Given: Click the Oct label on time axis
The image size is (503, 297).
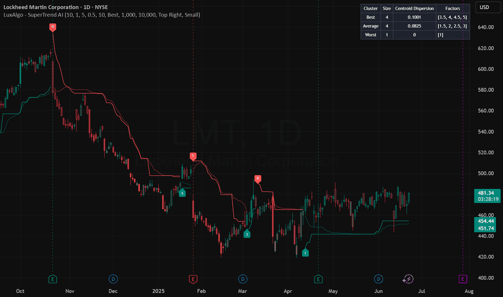Looking at the screenshot, I should 20,291.
